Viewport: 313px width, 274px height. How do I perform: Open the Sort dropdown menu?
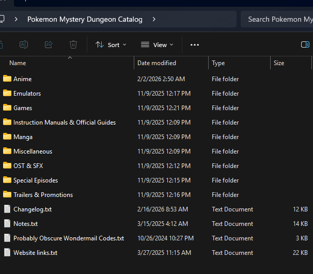click(111, 45)
